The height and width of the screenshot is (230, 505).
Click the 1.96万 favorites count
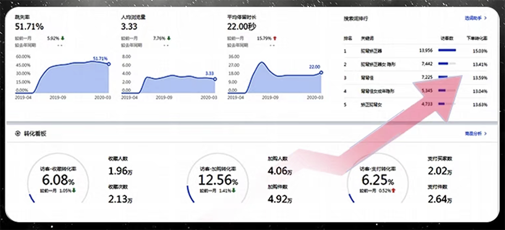tap(121, 171)
